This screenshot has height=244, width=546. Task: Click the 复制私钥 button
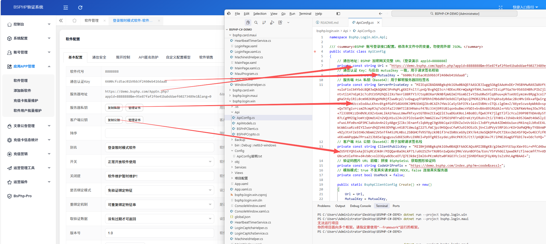click(114, 108)
